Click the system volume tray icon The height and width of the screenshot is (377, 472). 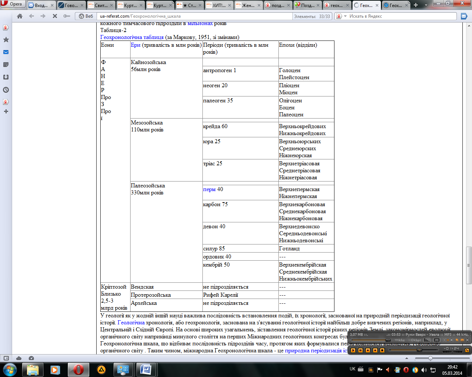tap(424, 370)
